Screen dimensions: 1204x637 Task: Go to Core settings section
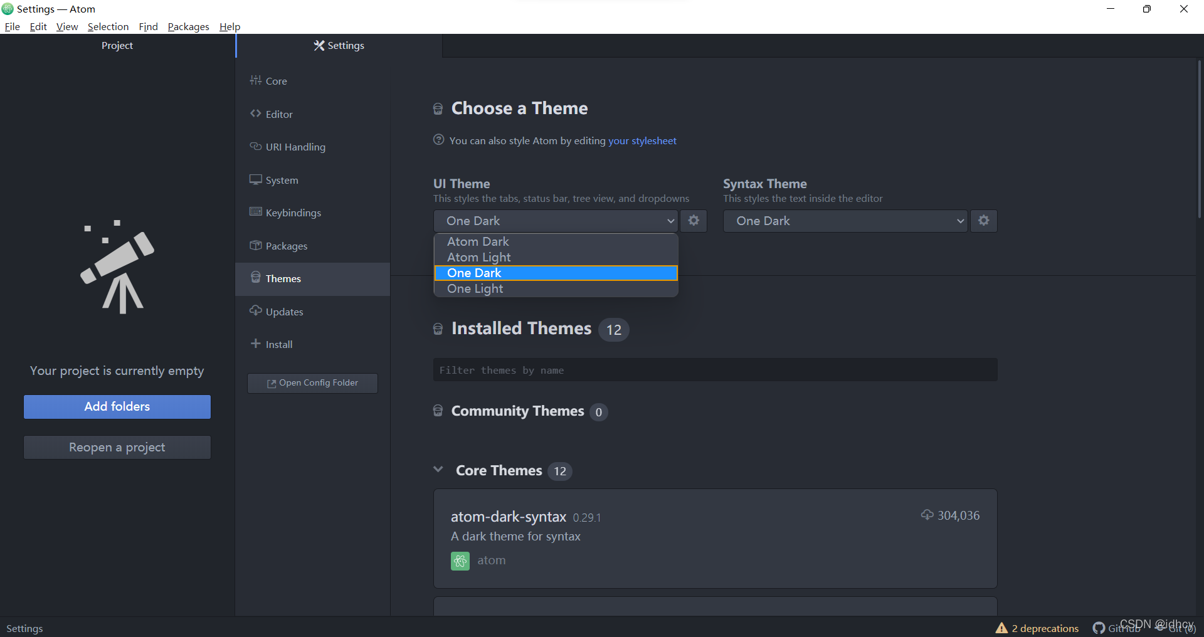(x=312, y=81)
